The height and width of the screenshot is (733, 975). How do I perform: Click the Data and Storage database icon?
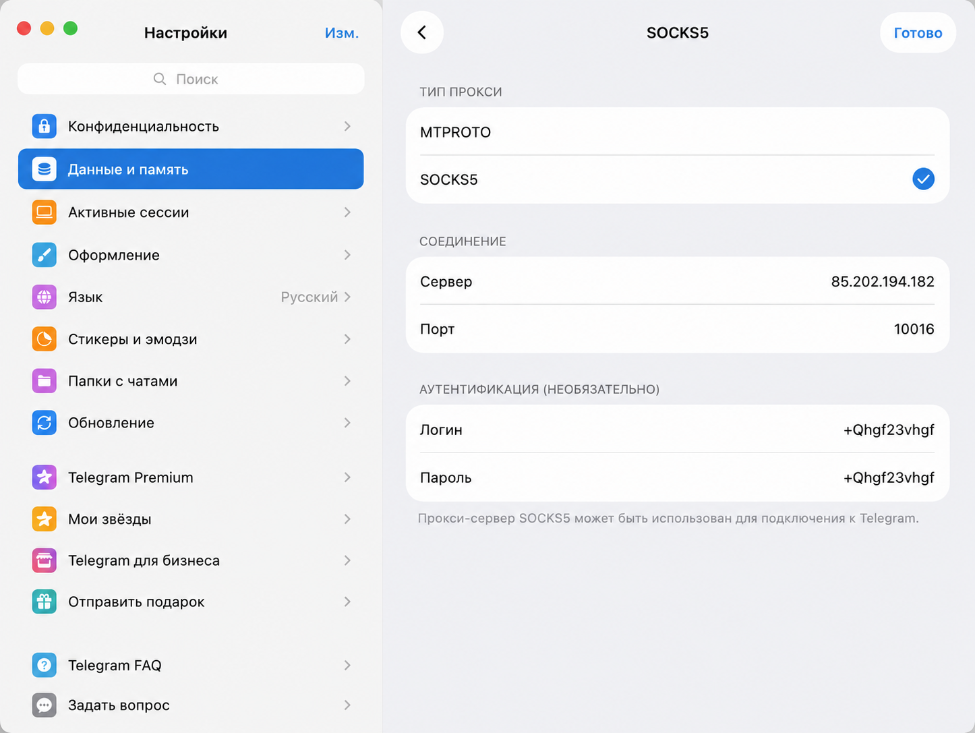click(44, 169)
